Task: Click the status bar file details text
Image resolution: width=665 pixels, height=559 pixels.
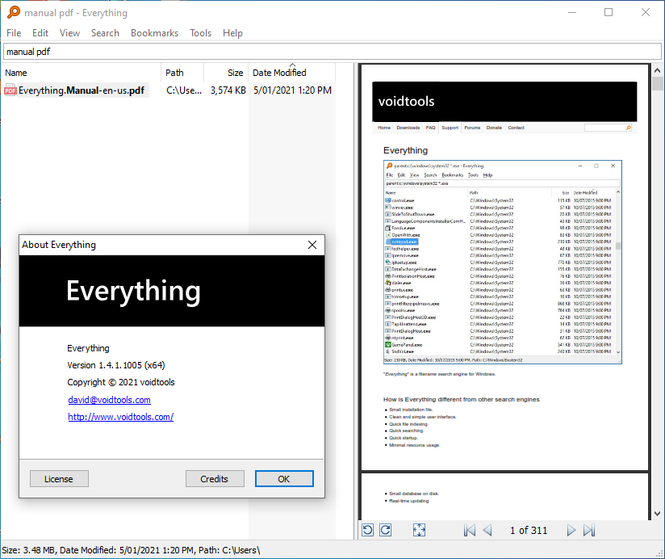Action: 131,550
